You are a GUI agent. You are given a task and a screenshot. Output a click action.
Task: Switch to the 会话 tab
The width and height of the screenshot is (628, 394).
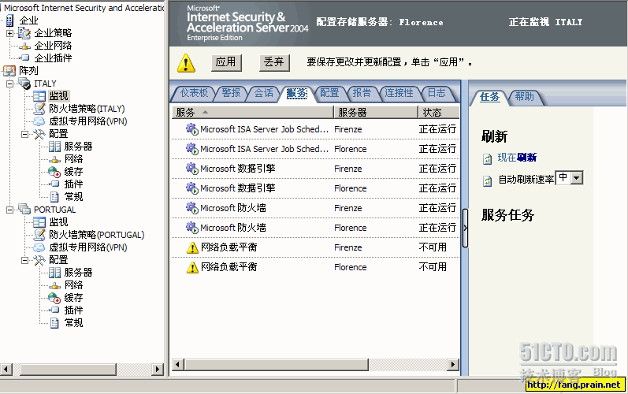click(x=263, y=93)
